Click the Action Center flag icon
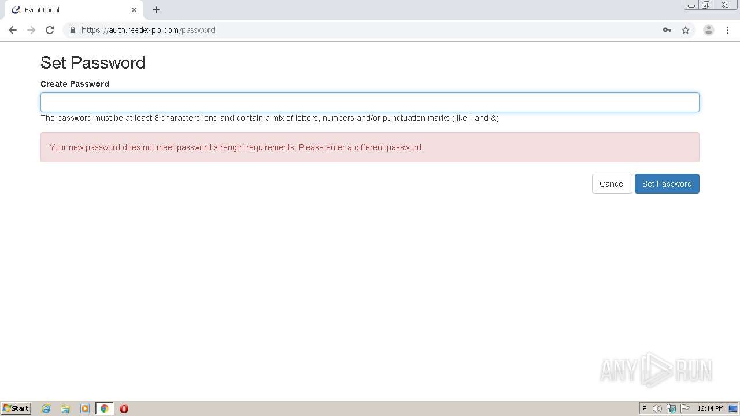 [685, 408]
